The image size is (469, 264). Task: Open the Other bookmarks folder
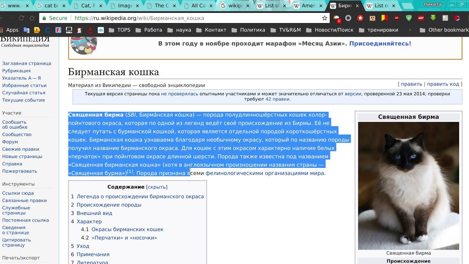point(444,30)
